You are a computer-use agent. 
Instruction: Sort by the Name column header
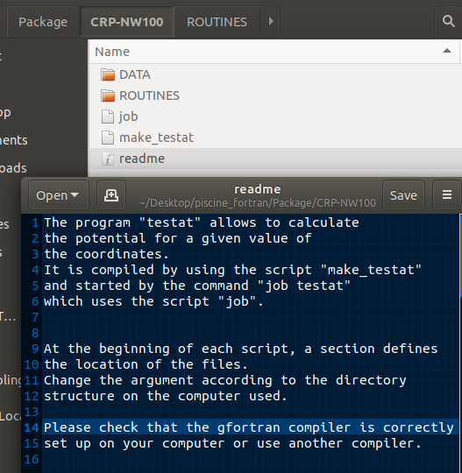tap(274, 52)
